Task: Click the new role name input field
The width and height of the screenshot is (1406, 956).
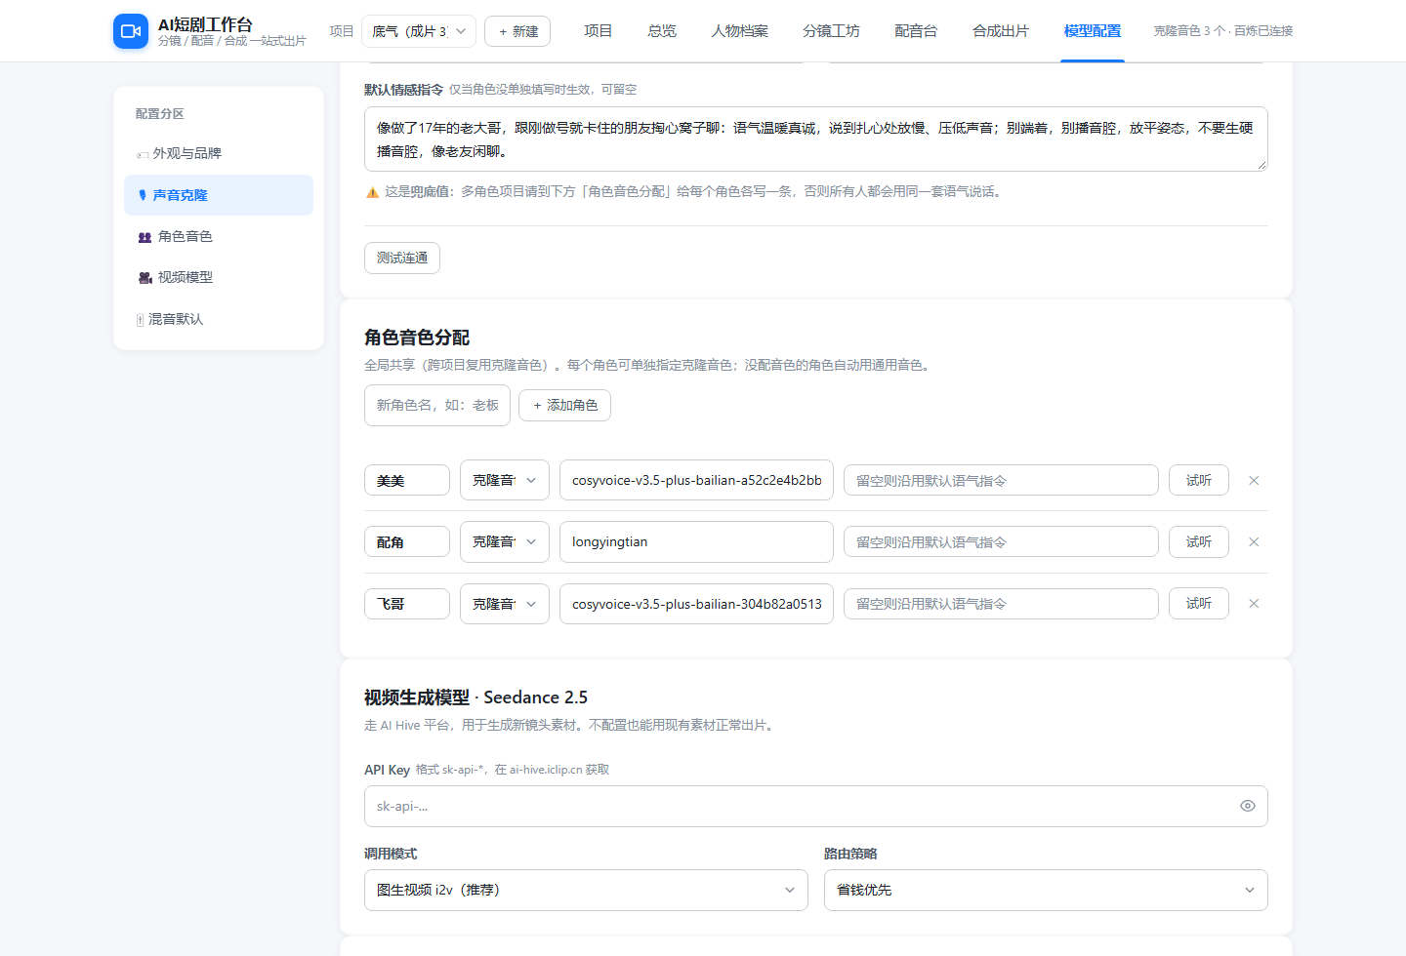Action: 437,405
